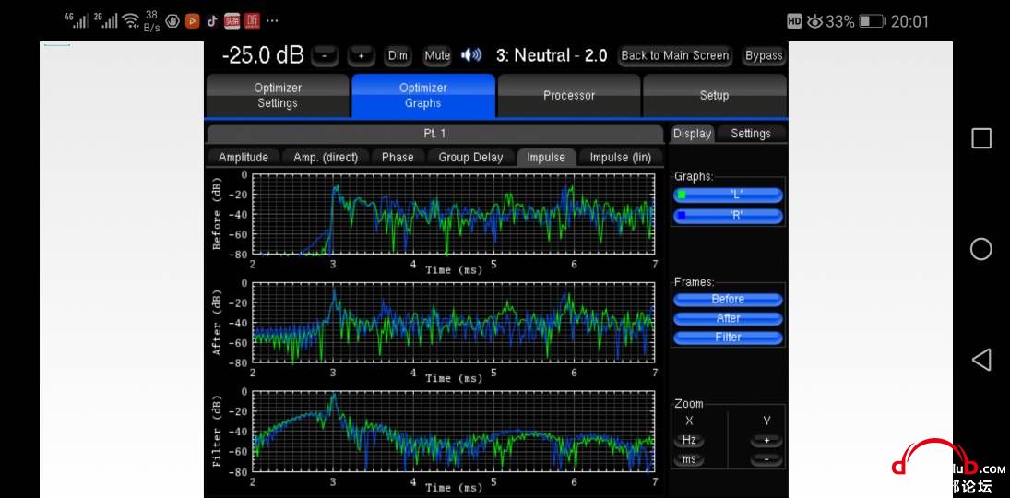Decrease volume with the minus button
The height and width of the screenshot is (498, 1010).
click(325, 56)
